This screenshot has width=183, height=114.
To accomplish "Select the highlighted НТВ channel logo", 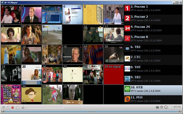I will point(127,89).
